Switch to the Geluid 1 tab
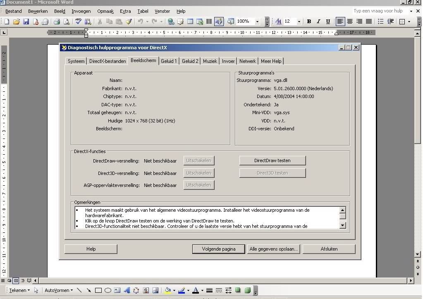The height and width of the screenshot is (299, 423). (x=169, y=61)
